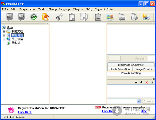Minimize the FreshView window
The height and width of the screenshot is (120, 156).
point(141,4)
